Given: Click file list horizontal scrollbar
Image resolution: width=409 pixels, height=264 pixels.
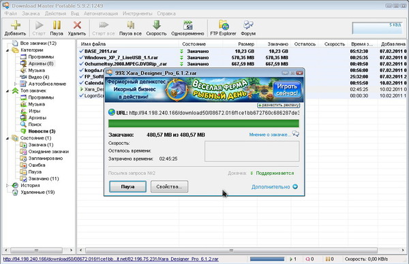Looking at the screenshot, I should click(231, 250).
